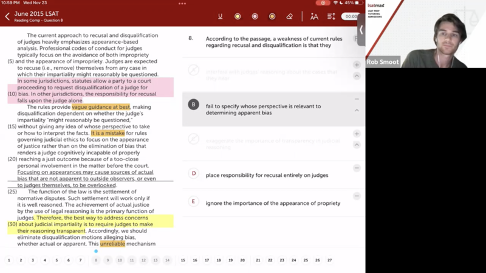
Task: Select the underline annotation tool
Action: (x=220, y=16)
